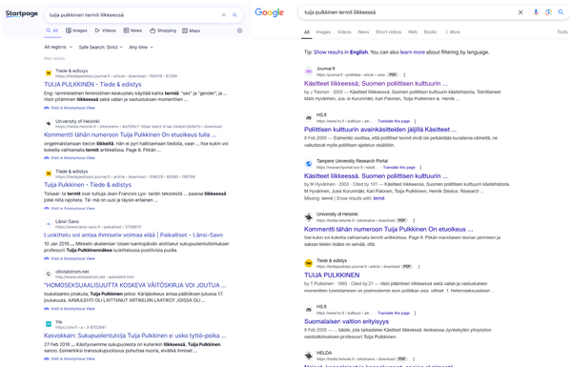Expand the Safe Search: Strict dropdown

click(x=101, y=47)
